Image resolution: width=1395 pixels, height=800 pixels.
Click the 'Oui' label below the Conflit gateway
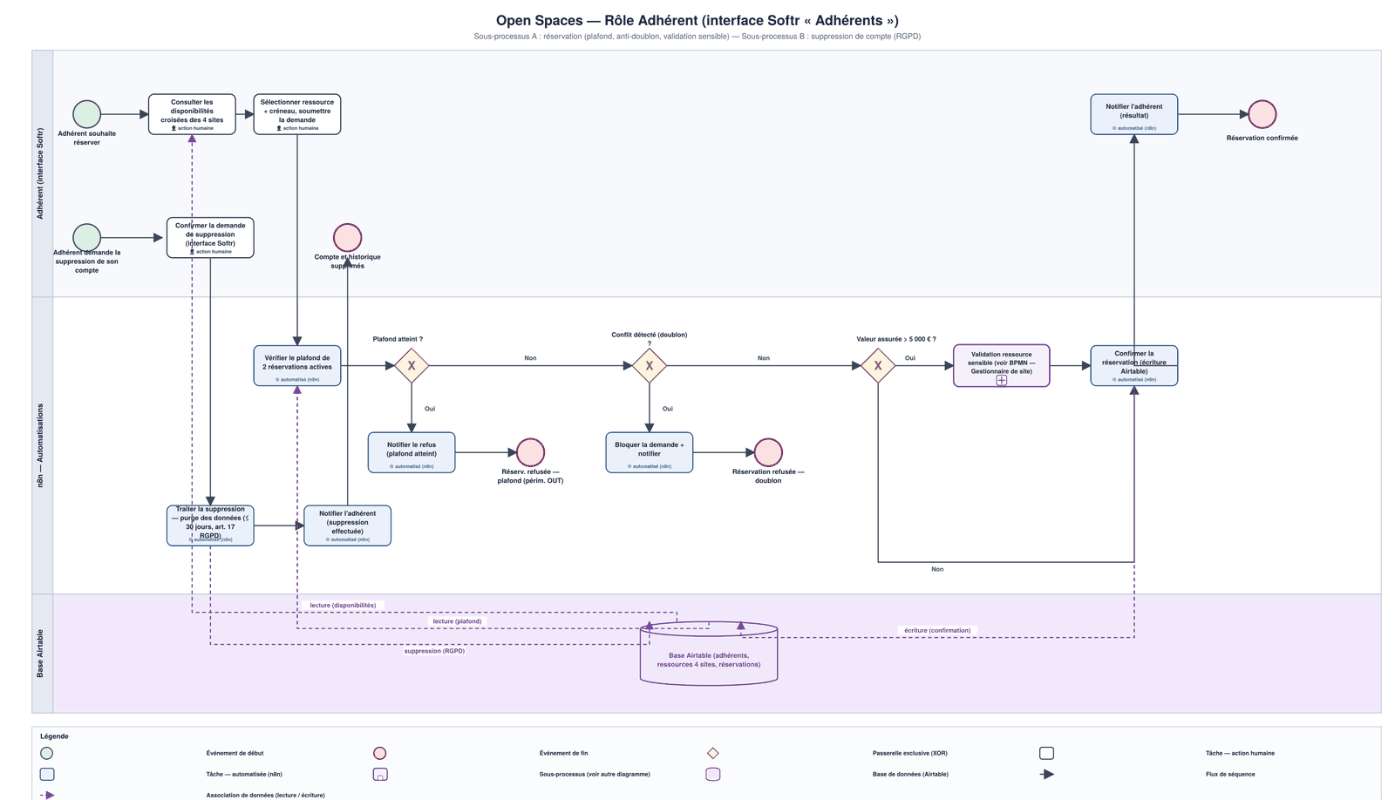668,409
